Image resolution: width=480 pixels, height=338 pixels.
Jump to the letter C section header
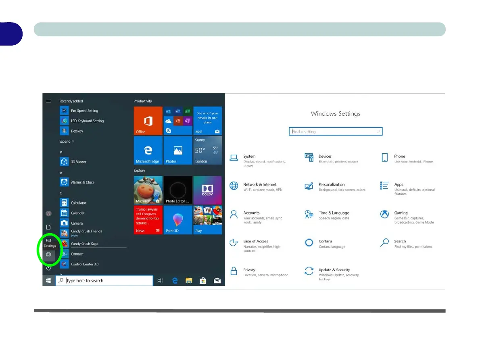click(61, 193)
